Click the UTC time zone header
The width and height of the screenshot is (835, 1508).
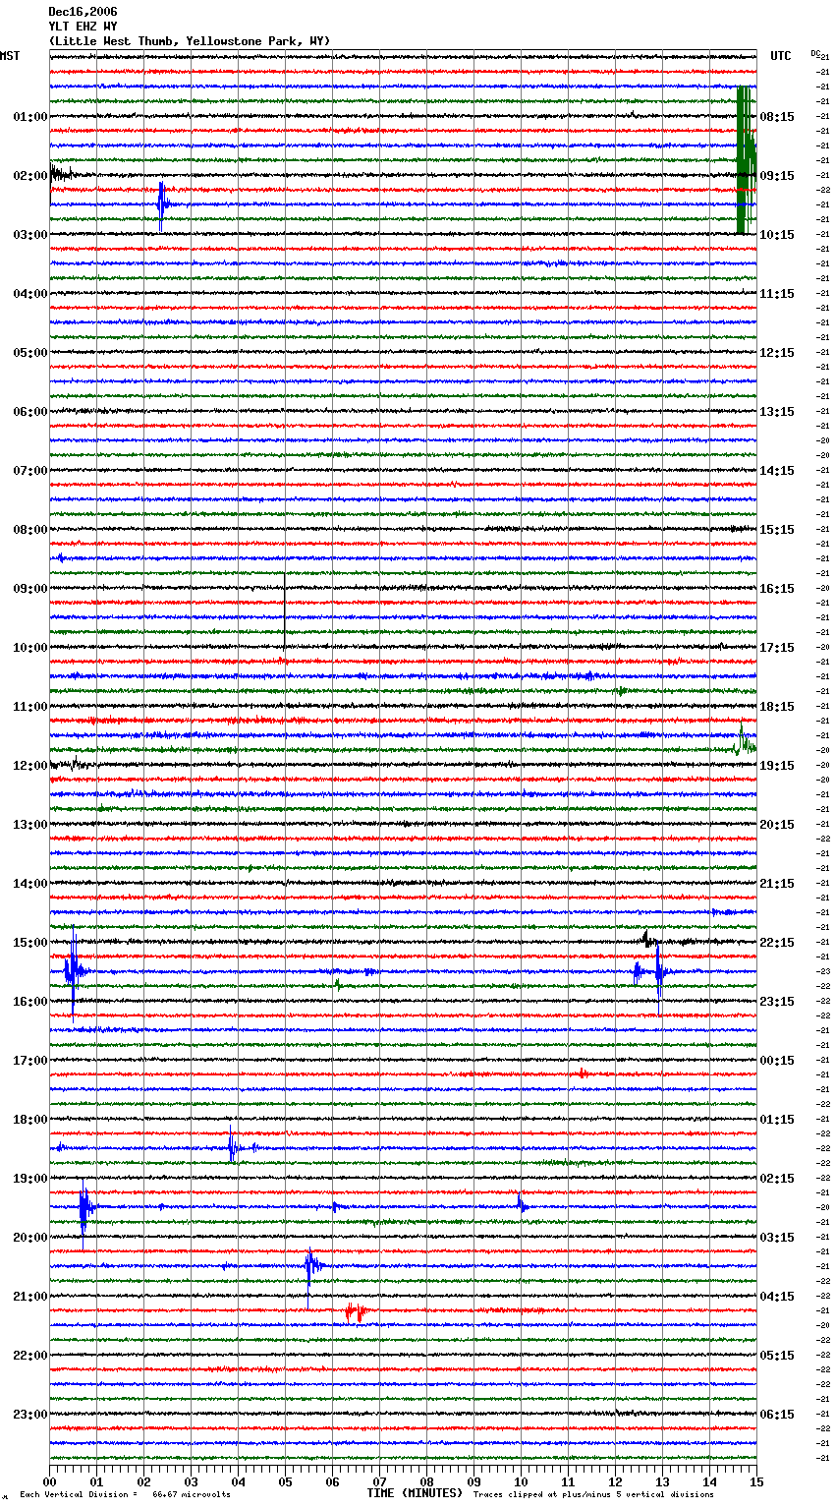(780, 56)
